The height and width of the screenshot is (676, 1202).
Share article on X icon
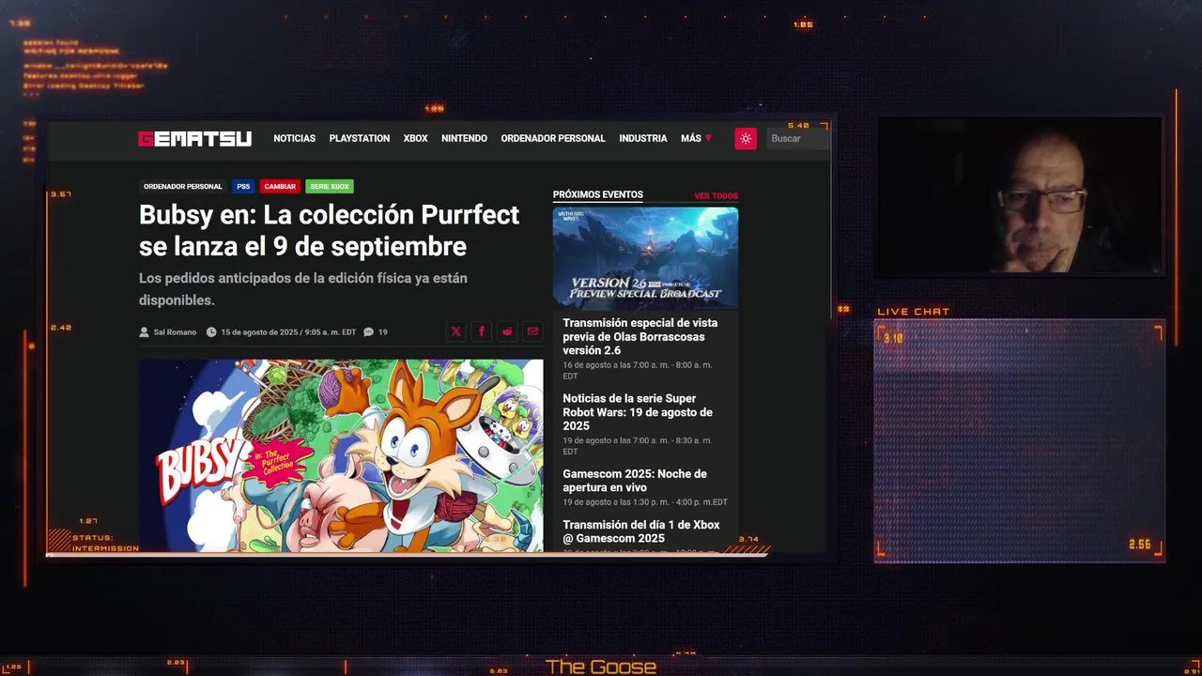pyautogui.click(x=455, y=331)
